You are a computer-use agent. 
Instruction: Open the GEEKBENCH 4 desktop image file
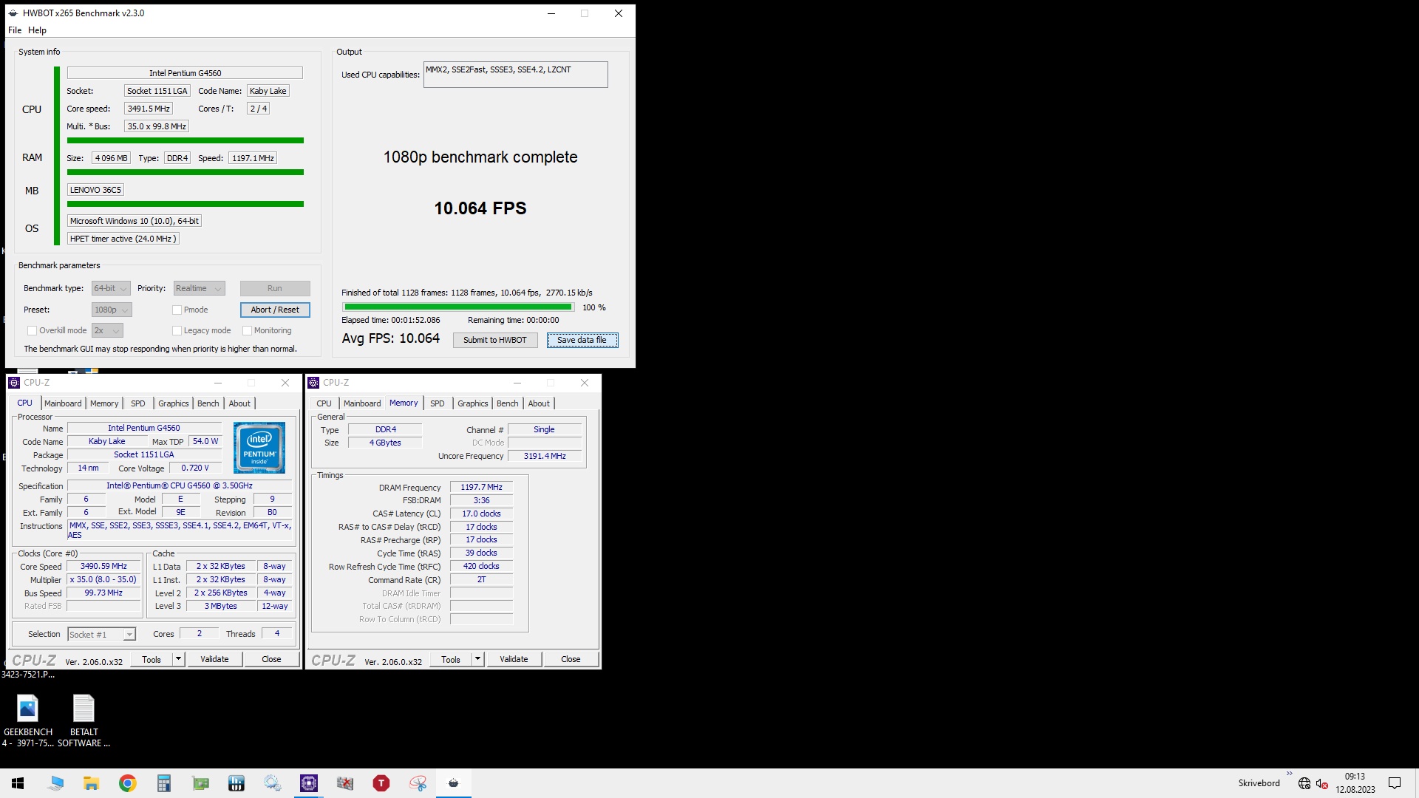[x=27, y=720]
